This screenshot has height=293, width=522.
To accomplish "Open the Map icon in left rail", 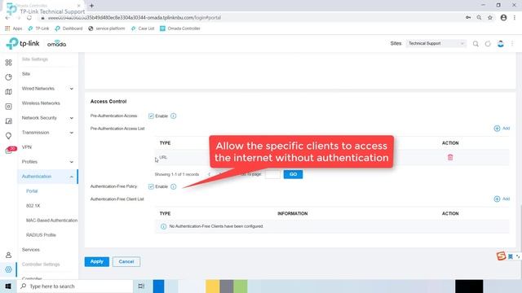I will (9, 92).
